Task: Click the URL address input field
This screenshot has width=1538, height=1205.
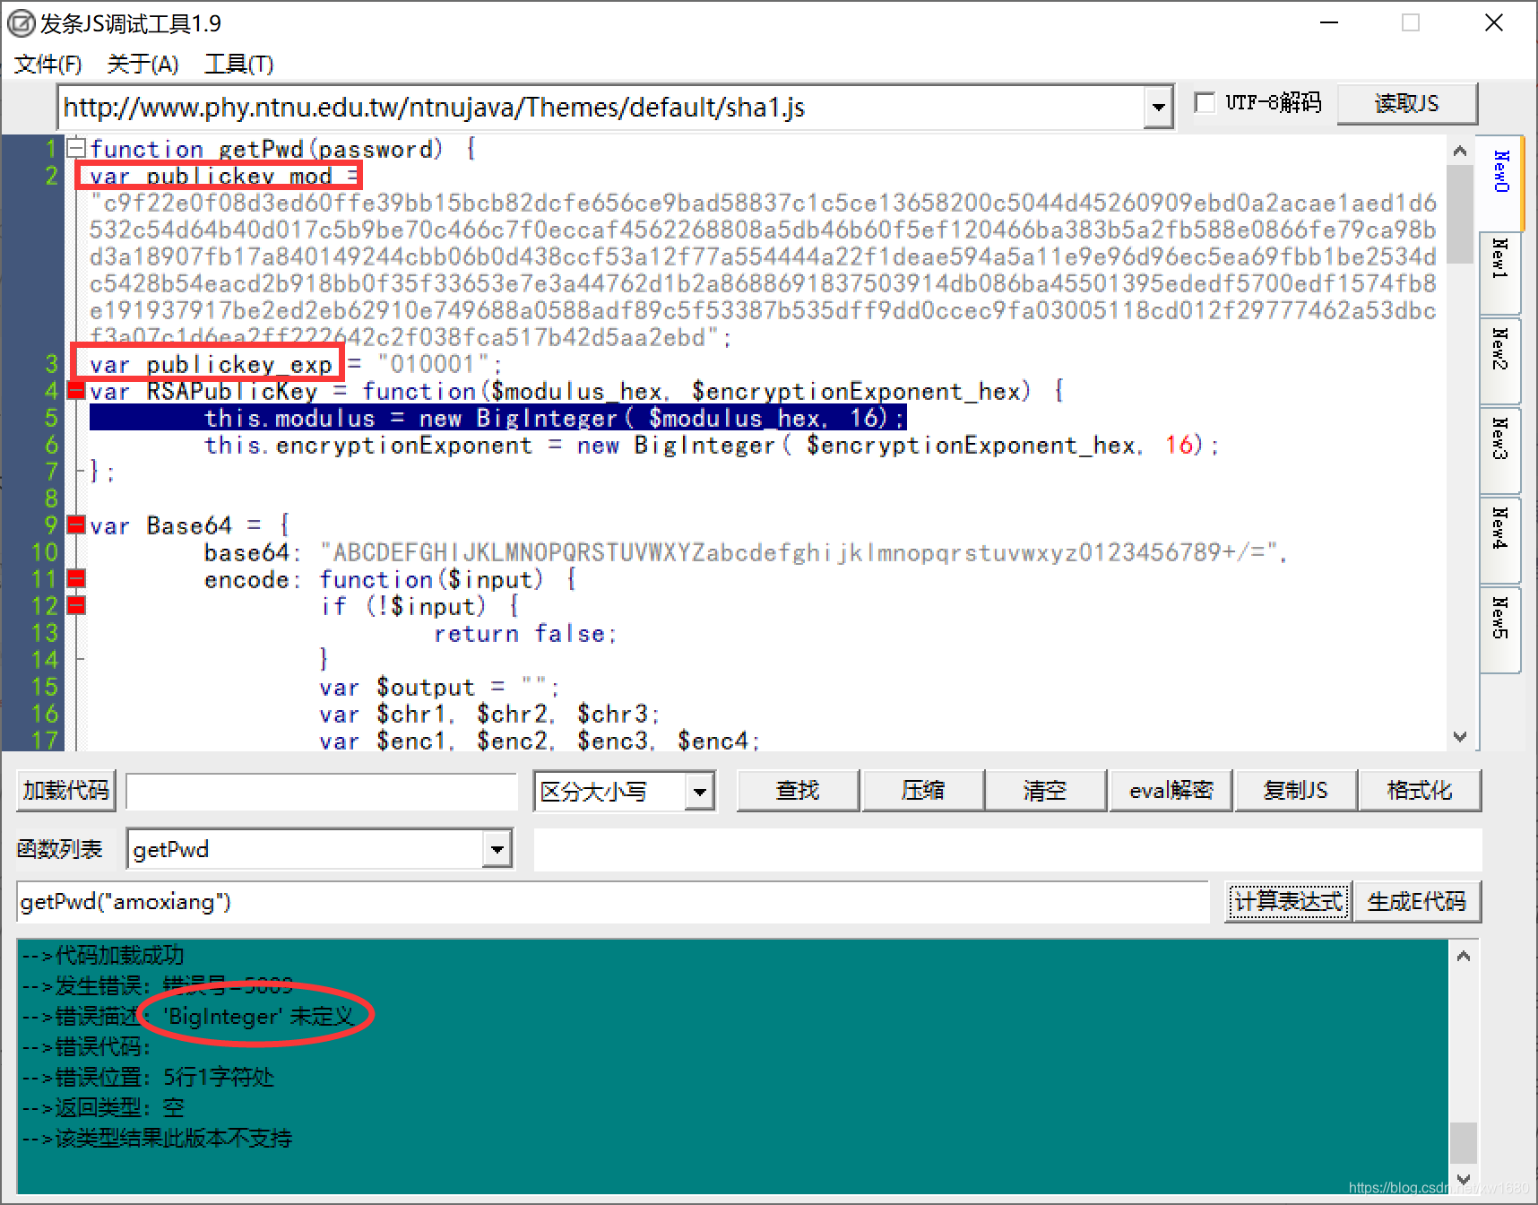Action: (x=602, y=108)
